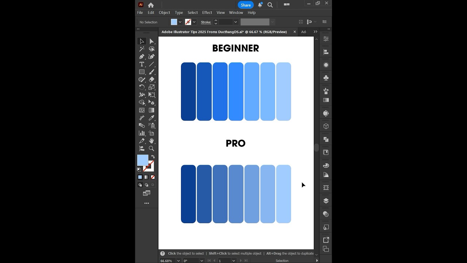Open the Window menu

236,12
